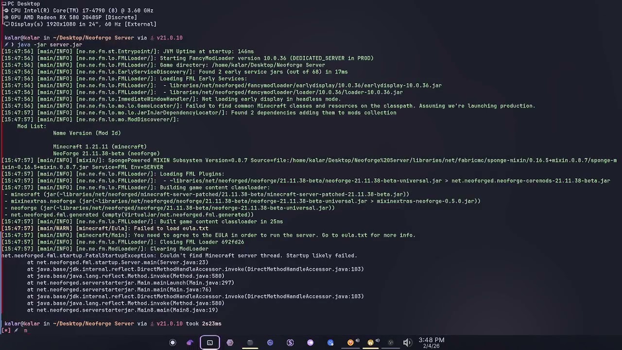Click the 'Game directory' log line
The height and width of the screenshot is (350, 622).
pos(163,65)
